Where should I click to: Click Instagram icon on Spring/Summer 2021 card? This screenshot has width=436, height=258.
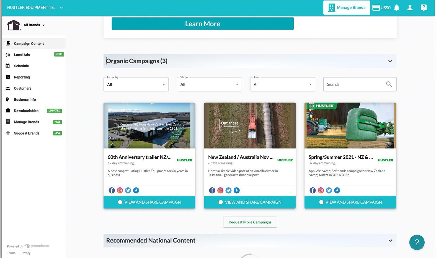click(321, 190)
